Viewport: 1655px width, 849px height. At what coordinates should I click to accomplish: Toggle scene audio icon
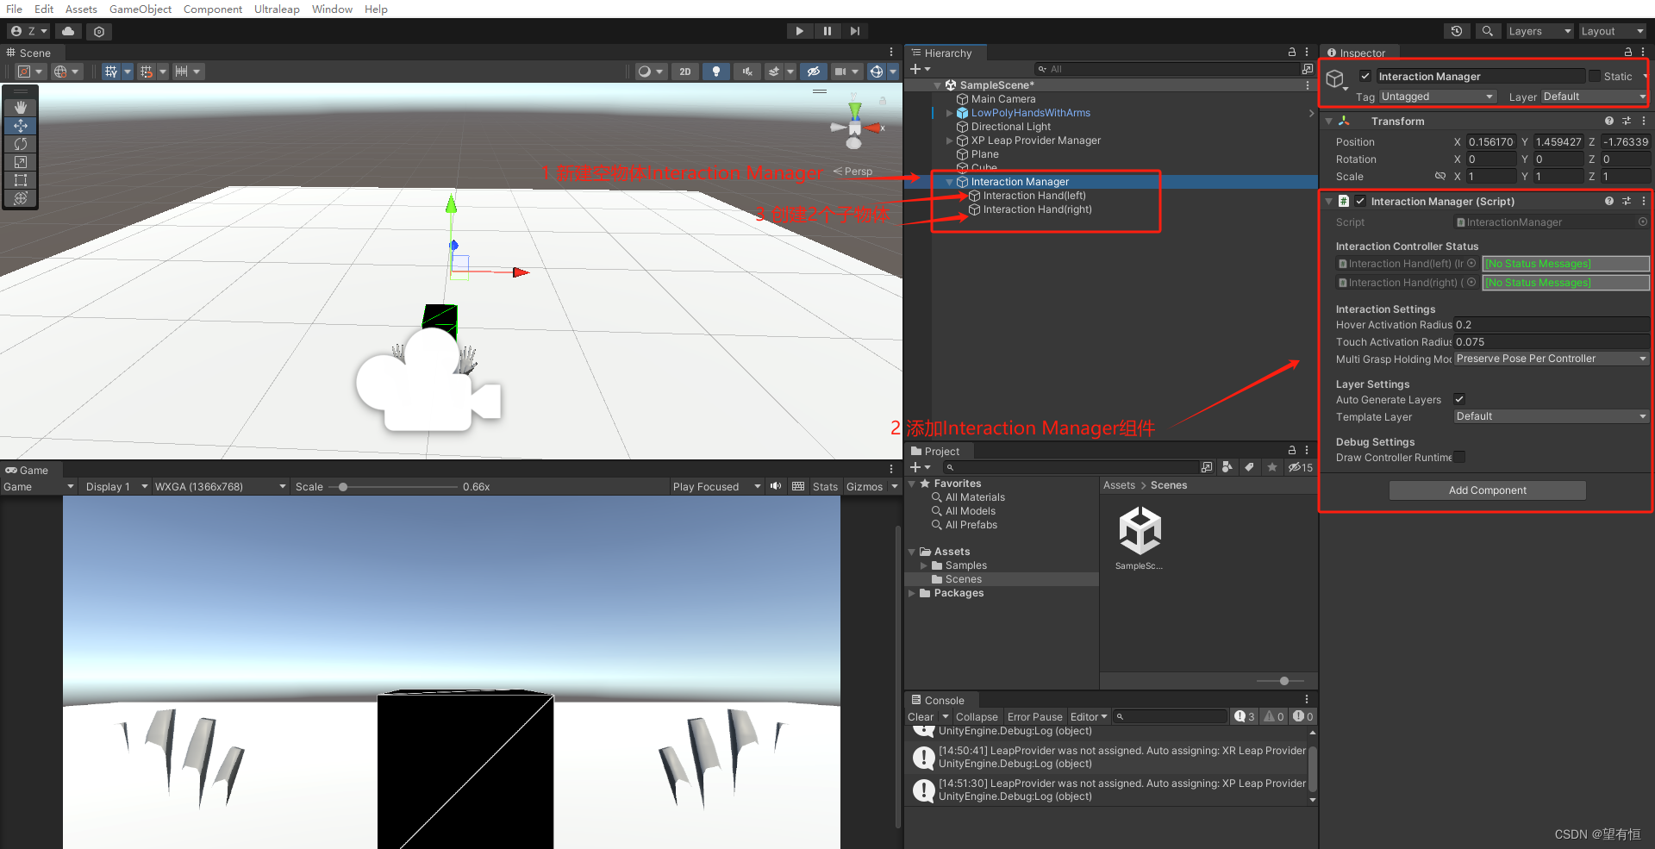point(747,72)
